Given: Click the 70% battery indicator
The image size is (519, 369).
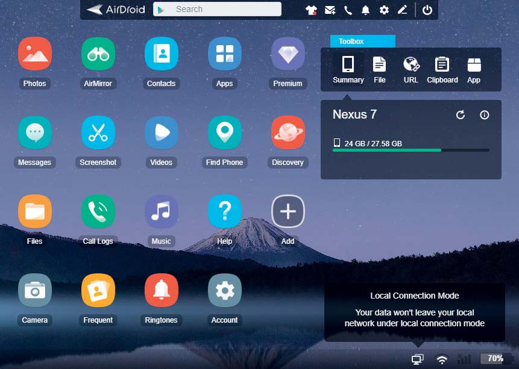Looking at the screenshot, I should point(495,358).
